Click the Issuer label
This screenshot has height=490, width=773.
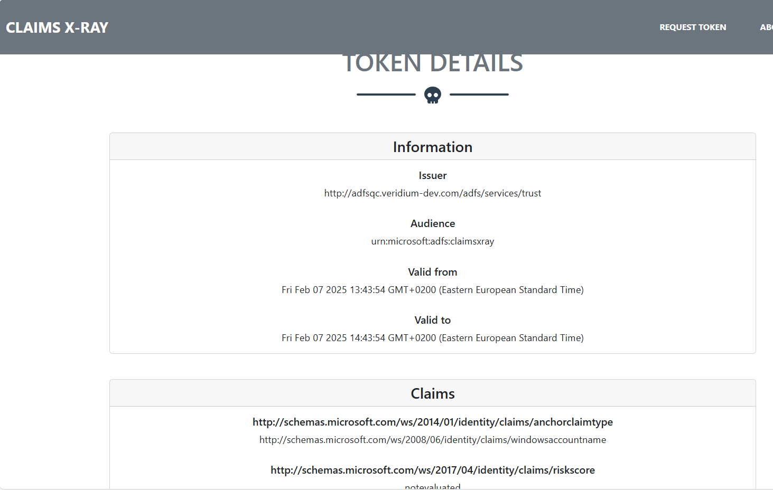point(433,176)
